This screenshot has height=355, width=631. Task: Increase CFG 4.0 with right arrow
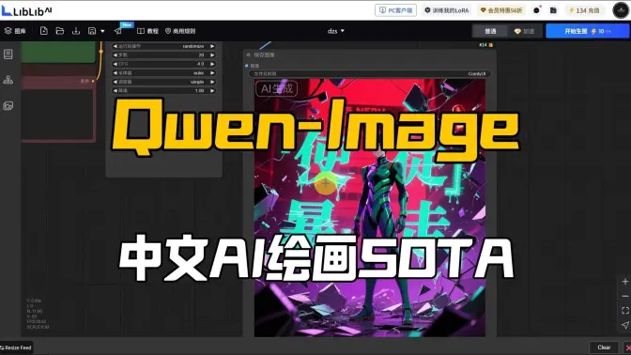pos(212,64)
